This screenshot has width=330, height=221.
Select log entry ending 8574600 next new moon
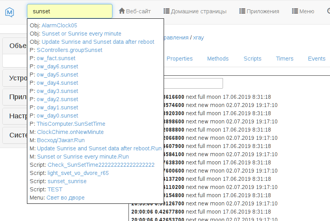221,105
